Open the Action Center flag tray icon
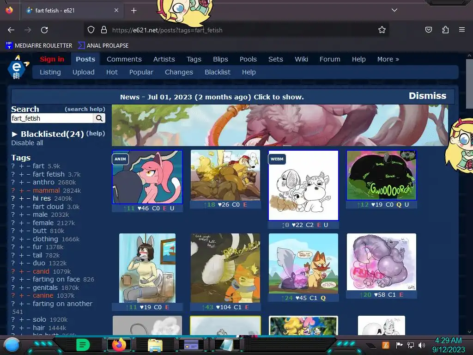 (400, 345)
